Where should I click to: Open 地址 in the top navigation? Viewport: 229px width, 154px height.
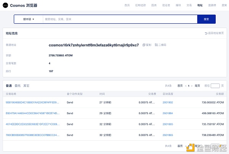coord(200,5)
